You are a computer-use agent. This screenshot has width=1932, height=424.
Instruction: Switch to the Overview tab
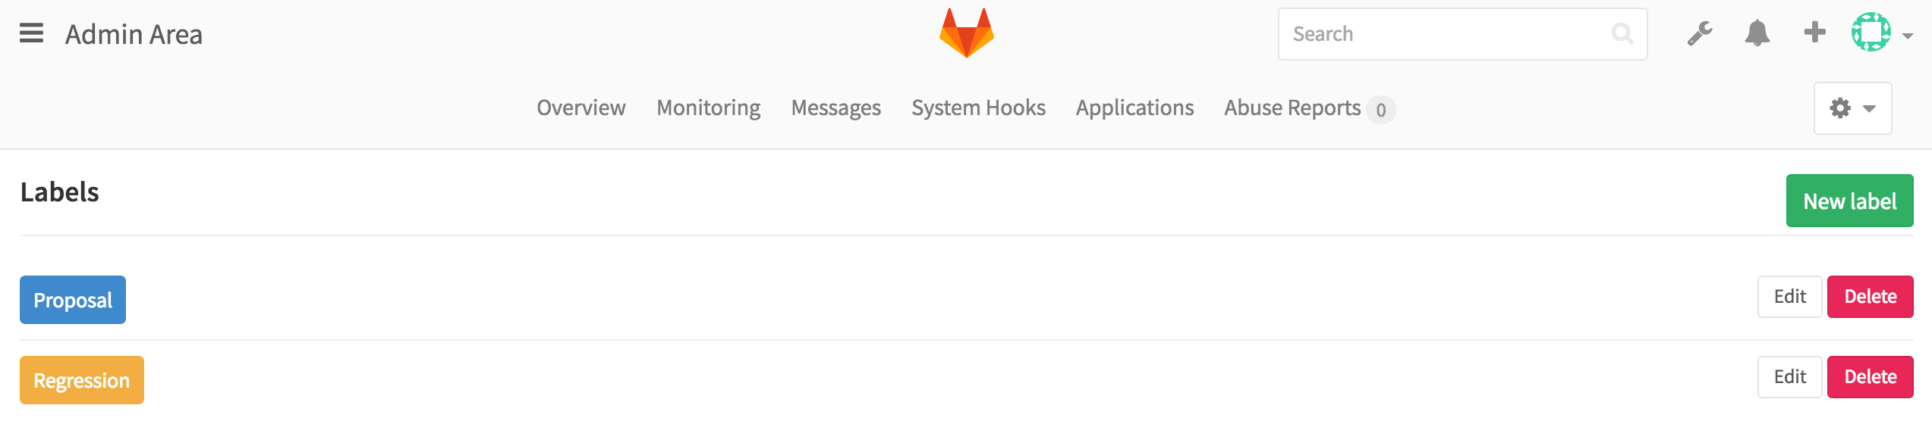pos(581,108)
